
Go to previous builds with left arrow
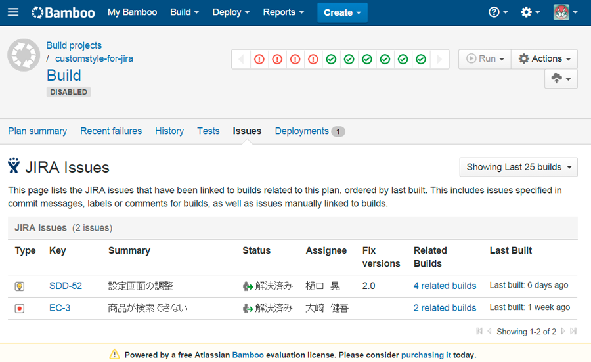tap(241, 59)
